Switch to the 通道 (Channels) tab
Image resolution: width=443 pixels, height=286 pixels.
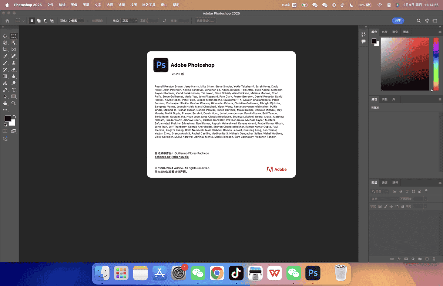(385, 183)
